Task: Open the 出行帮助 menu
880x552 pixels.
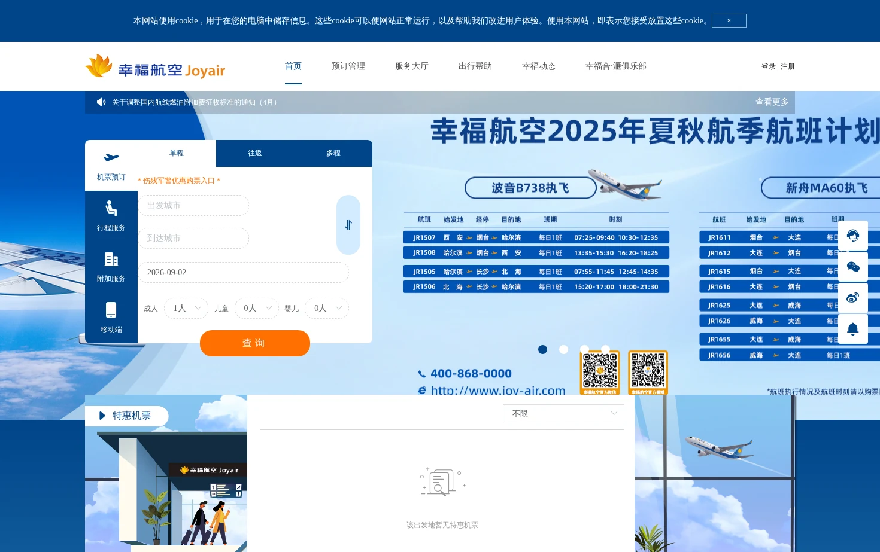Action: tap(475, 66)
